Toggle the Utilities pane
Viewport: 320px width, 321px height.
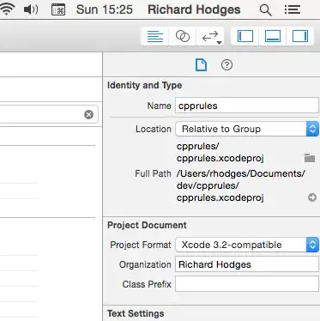(300, 36)
